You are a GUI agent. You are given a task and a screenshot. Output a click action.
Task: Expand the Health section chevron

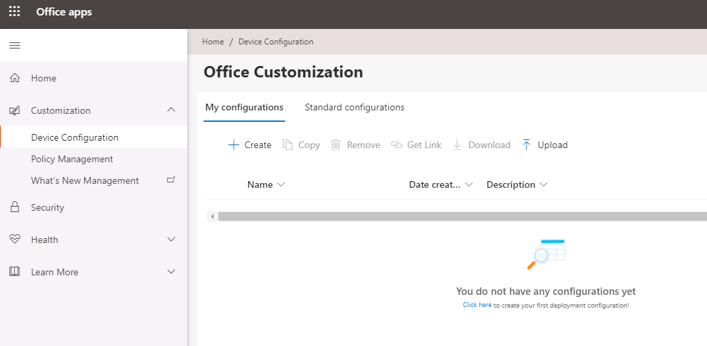point(171,240)
